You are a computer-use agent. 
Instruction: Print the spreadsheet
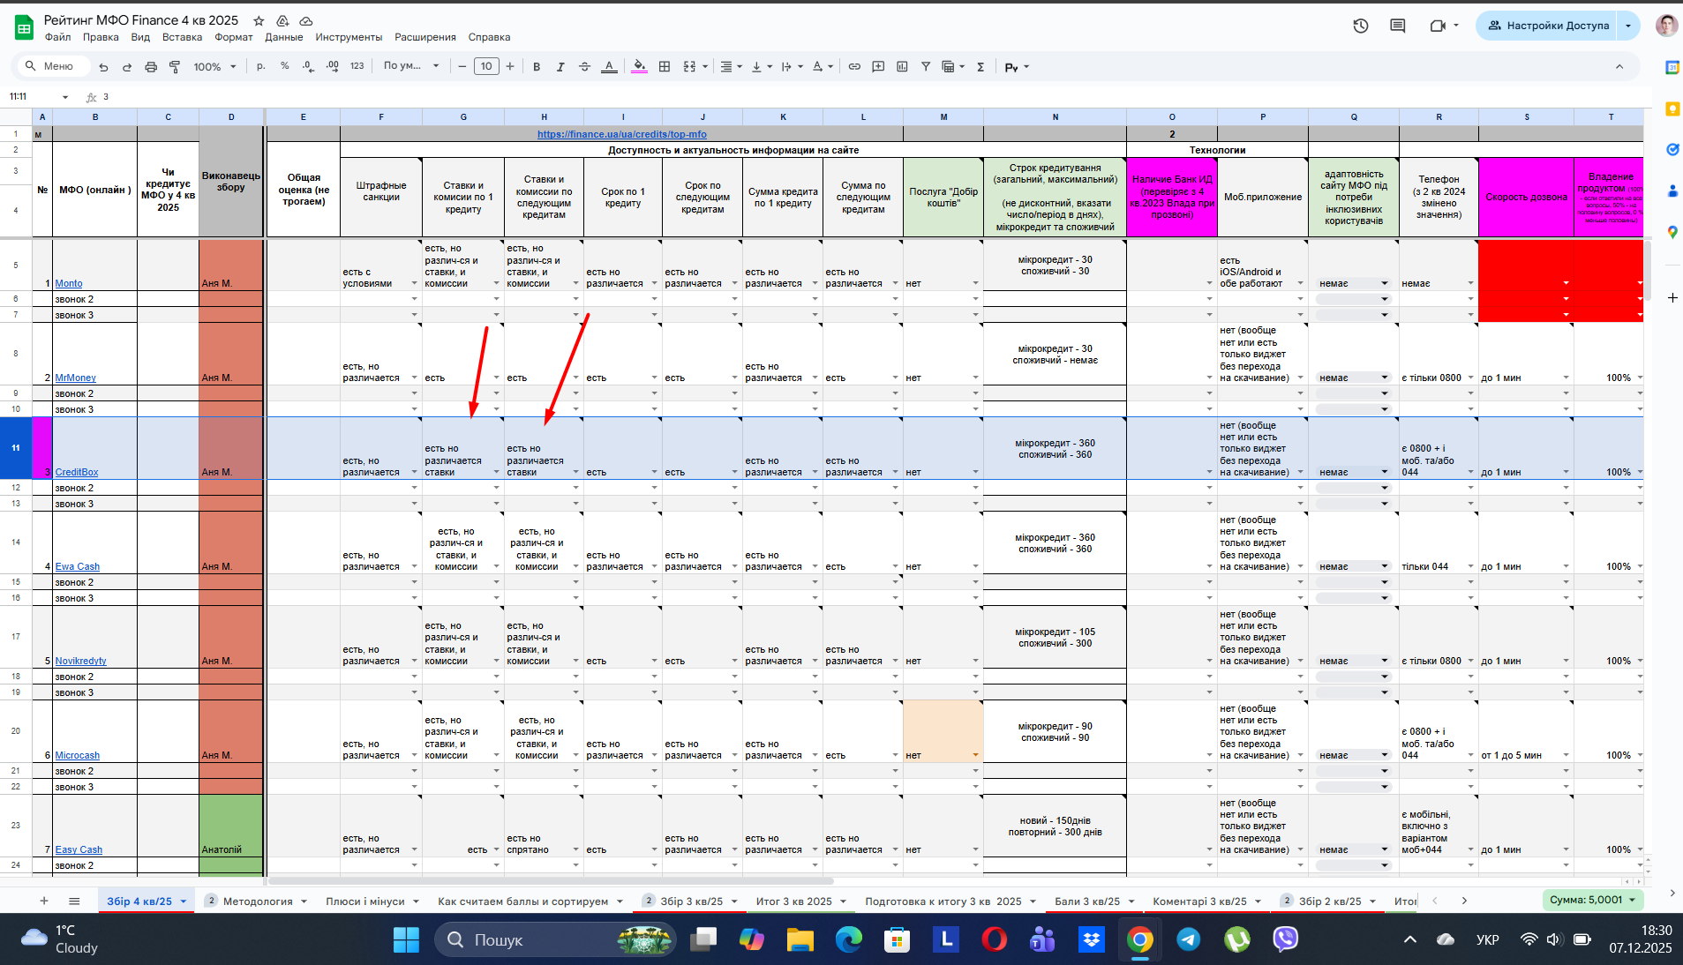151,67
